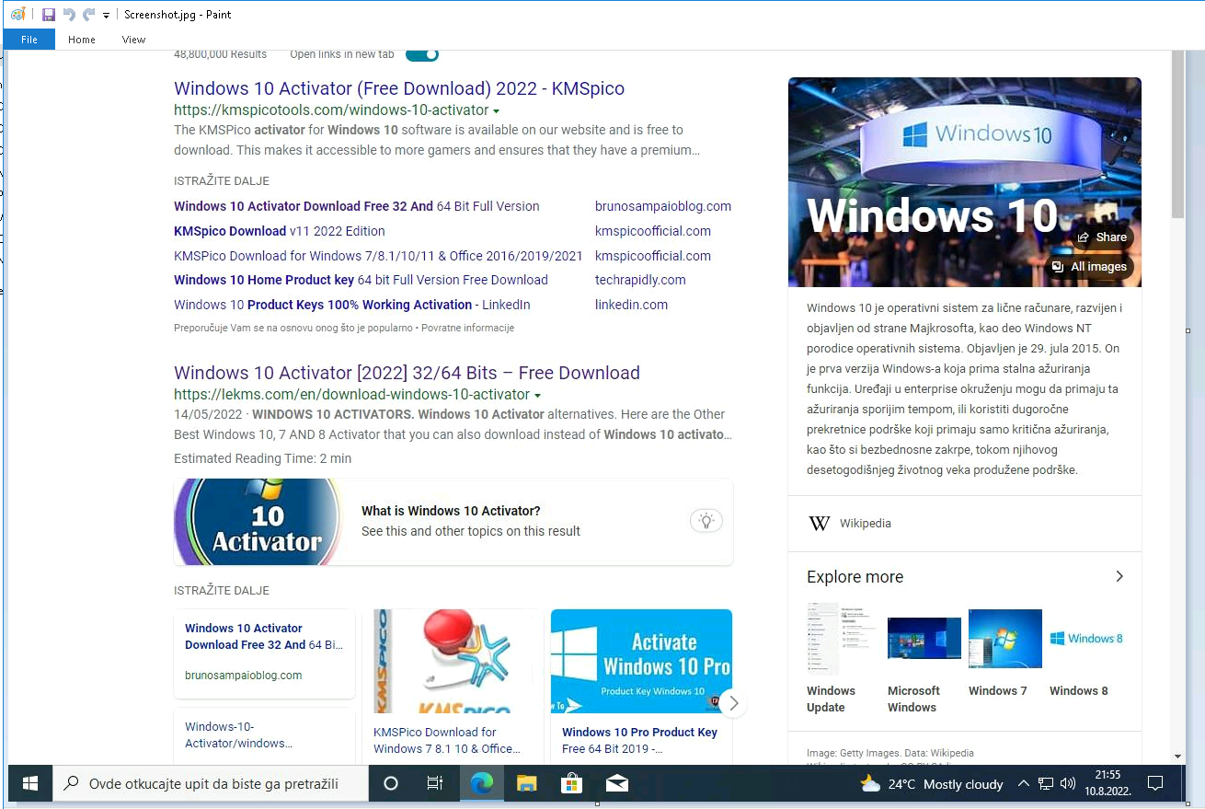Open the Customize Quick Access Toolbar arrow

107,16
